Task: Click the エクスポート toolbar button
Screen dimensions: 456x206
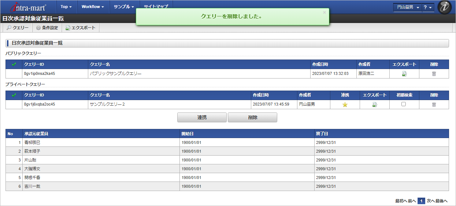Action: pyautogui.click(x=80, y=28)
